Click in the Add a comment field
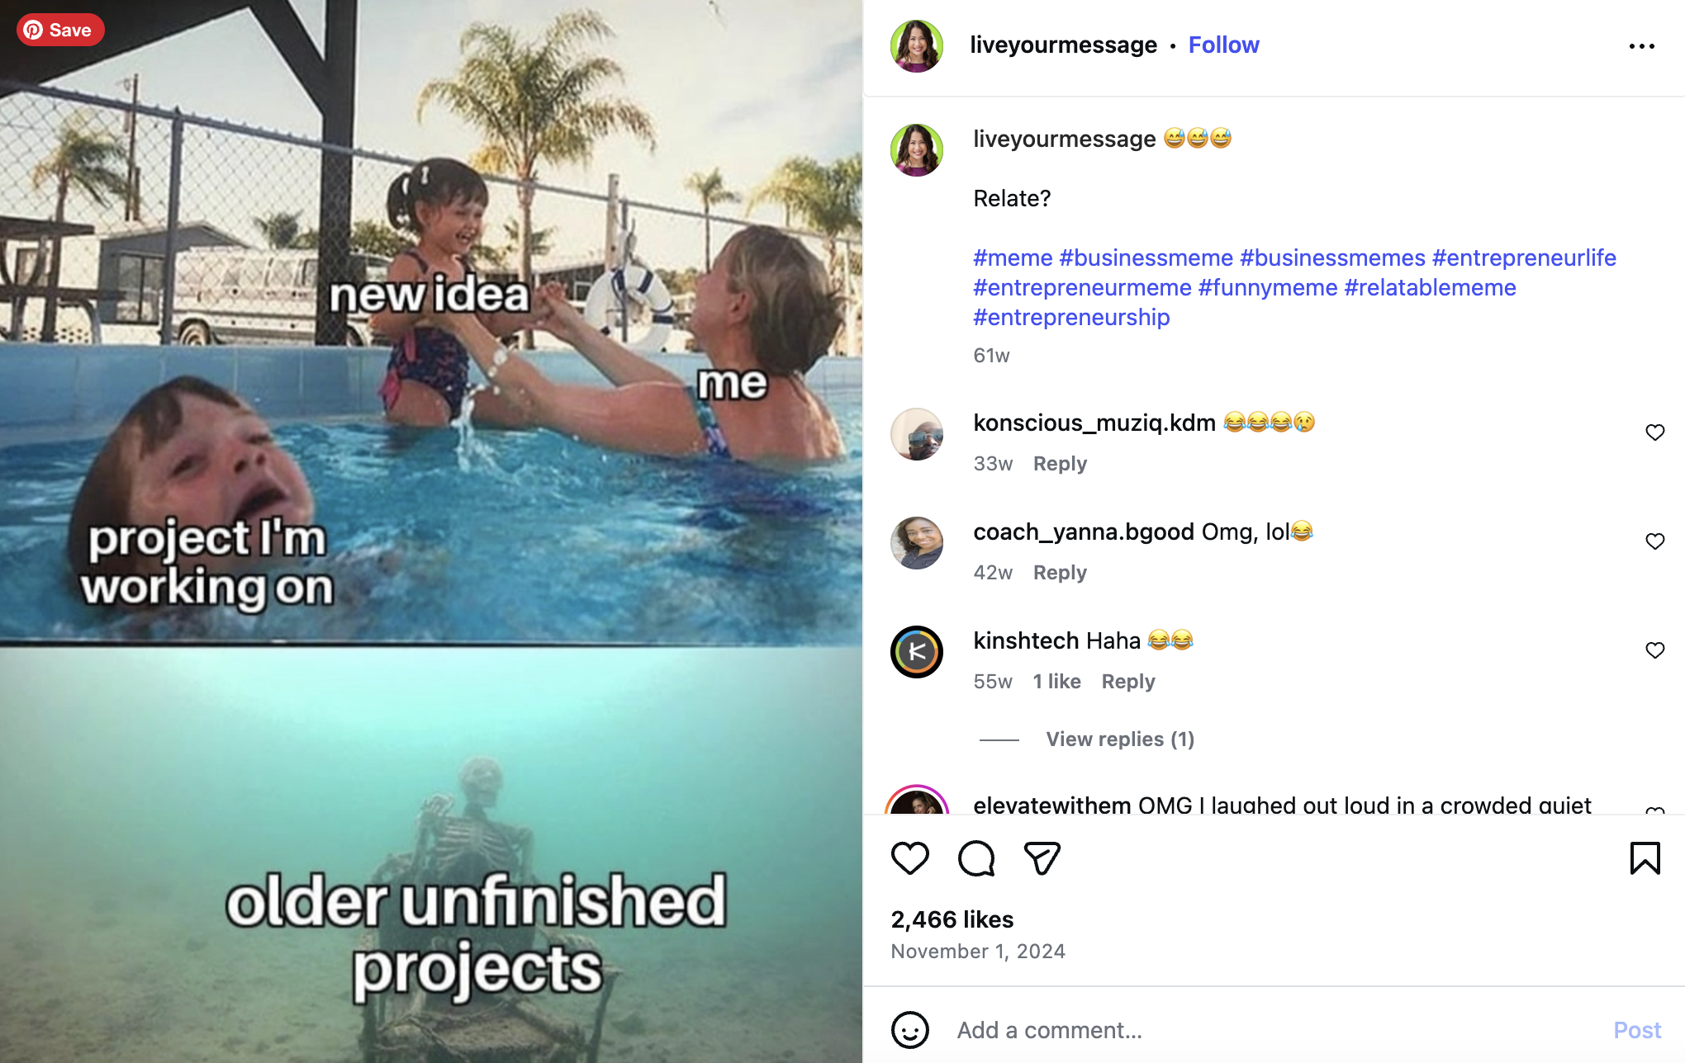 tap(1272, 1030)
